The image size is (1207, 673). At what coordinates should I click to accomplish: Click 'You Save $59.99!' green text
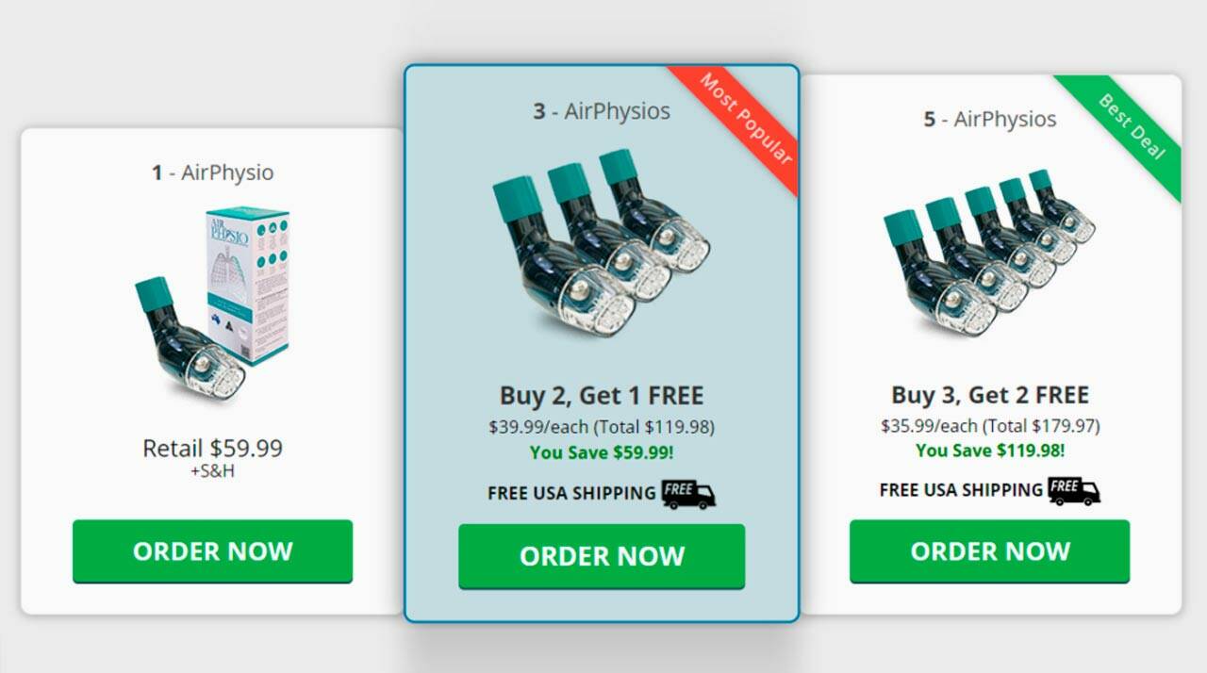[x=602, y=452]
